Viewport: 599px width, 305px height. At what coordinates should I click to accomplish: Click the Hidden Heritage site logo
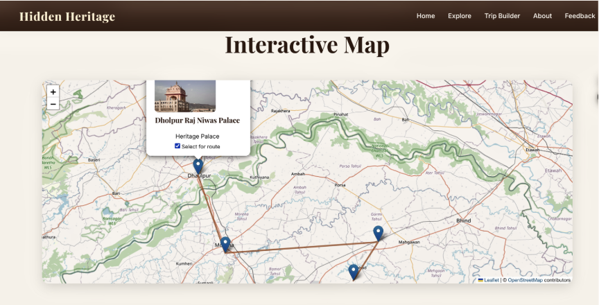point(67,17)
